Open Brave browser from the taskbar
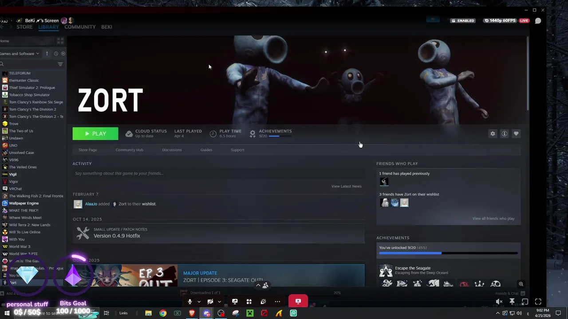Image resolution: width=568 pixels, height=319 pixels. (192, 313)
